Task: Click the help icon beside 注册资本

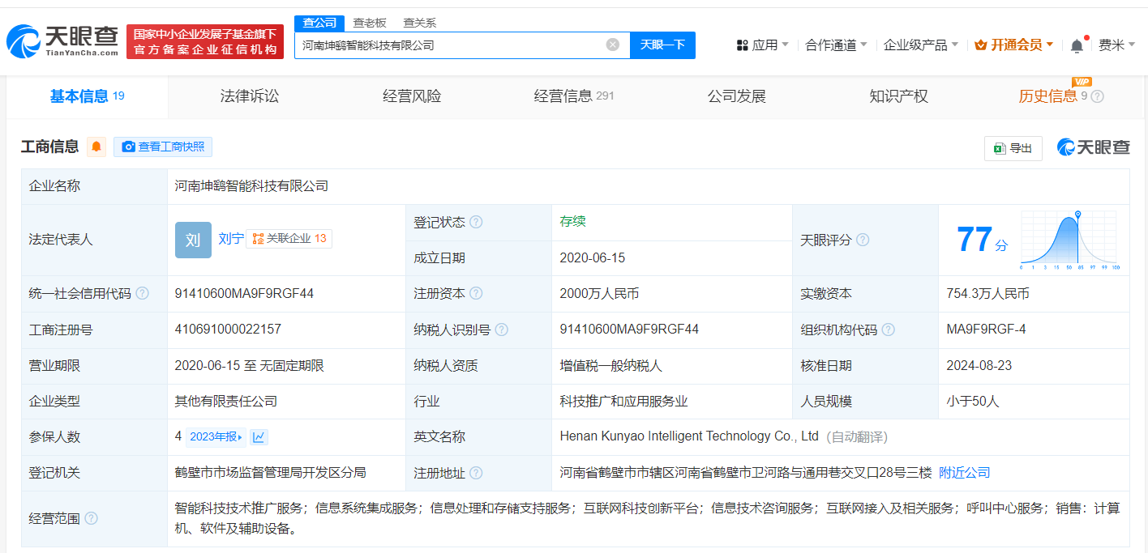Action: 476,294
